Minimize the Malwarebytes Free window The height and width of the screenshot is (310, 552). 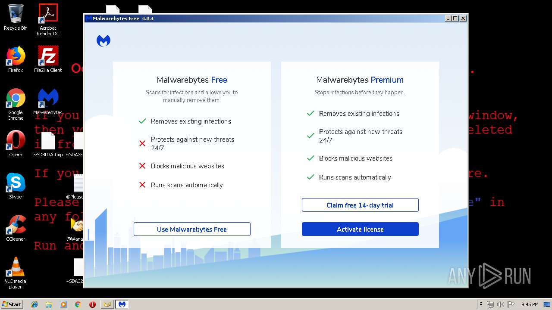[x=448, y=19]
